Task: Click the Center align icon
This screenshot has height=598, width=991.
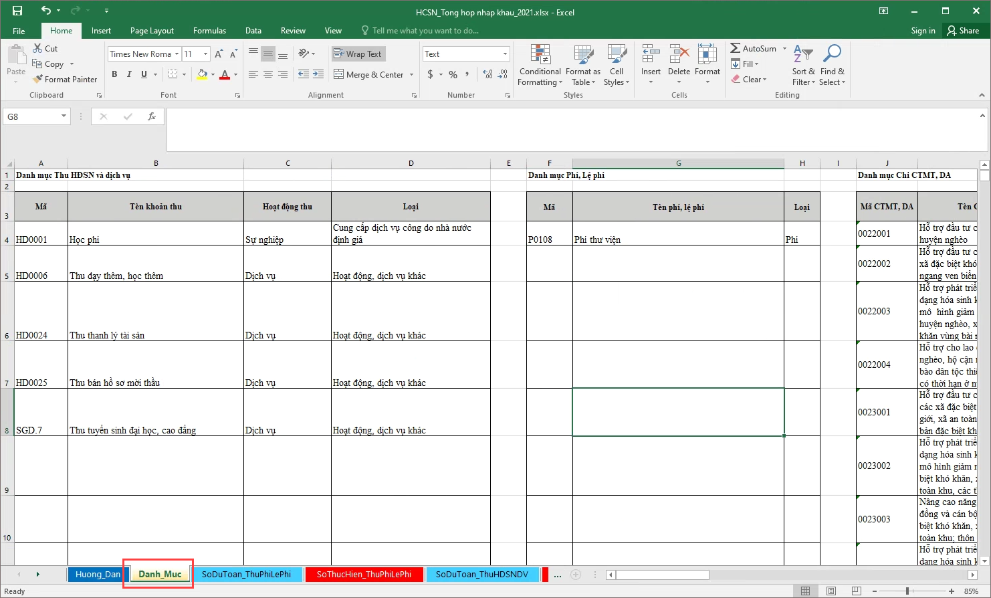Action: tap(267, 74)
